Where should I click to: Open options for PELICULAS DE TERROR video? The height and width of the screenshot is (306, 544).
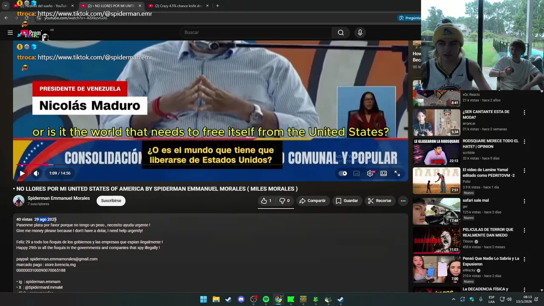(524, 230)
